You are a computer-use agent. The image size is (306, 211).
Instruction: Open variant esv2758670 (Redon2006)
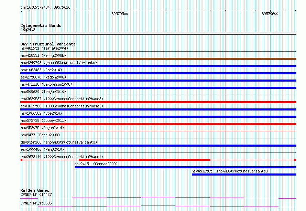(x=43, y=77)
